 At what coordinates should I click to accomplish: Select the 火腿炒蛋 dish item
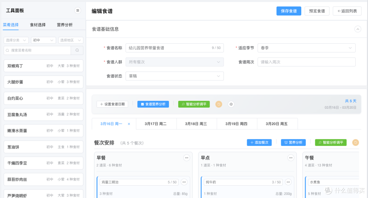(x=43, y=82)
